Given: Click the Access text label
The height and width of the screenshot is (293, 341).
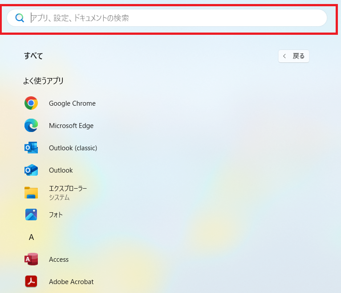Looking at the screenshot, I should (x=59, y=260).
